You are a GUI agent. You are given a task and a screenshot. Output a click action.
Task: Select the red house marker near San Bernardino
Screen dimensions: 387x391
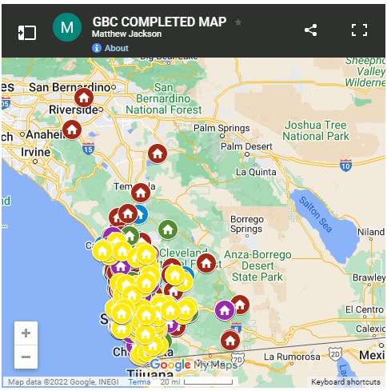(x=84, y=98)
